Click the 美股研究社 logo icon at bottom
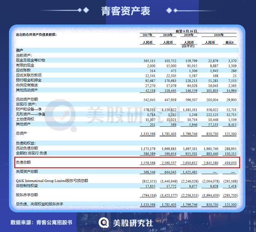The image size is (256, 232). 104,223
